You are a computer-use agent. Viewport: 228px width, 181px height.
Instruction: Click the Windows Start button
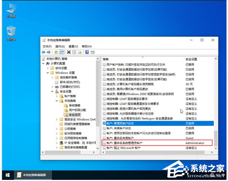tap(7, 175)
